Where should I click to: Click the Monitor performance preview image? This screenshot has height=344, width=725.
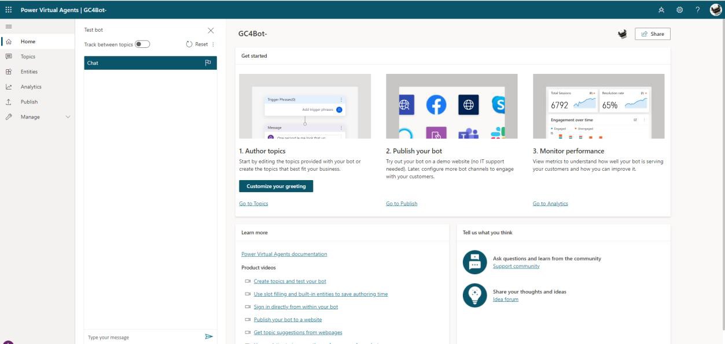(599, 106)
